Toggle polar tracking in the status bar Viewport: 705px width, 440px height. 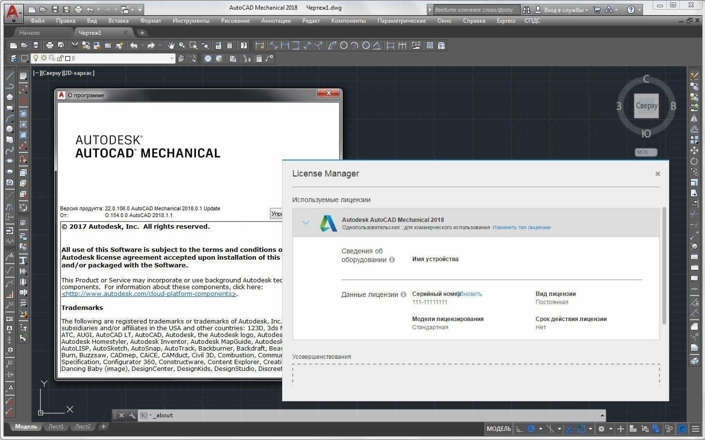coord(531,429)
